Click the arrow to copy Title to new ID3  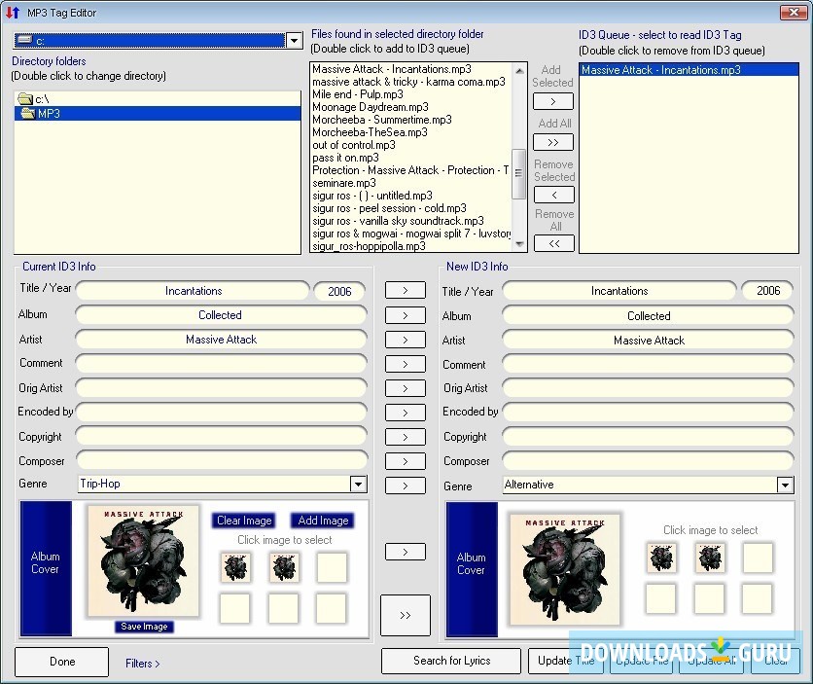tap(406, 290)
